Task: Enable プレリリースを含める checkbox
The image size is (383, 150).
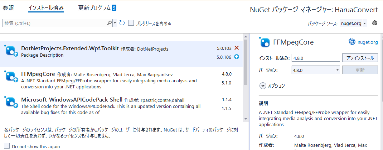Action: pyautogui.click(x=131, y=23)
